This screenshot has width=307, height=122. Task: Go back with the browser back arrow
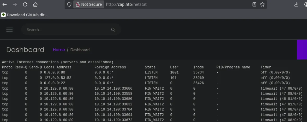click(x=4, y=4)
